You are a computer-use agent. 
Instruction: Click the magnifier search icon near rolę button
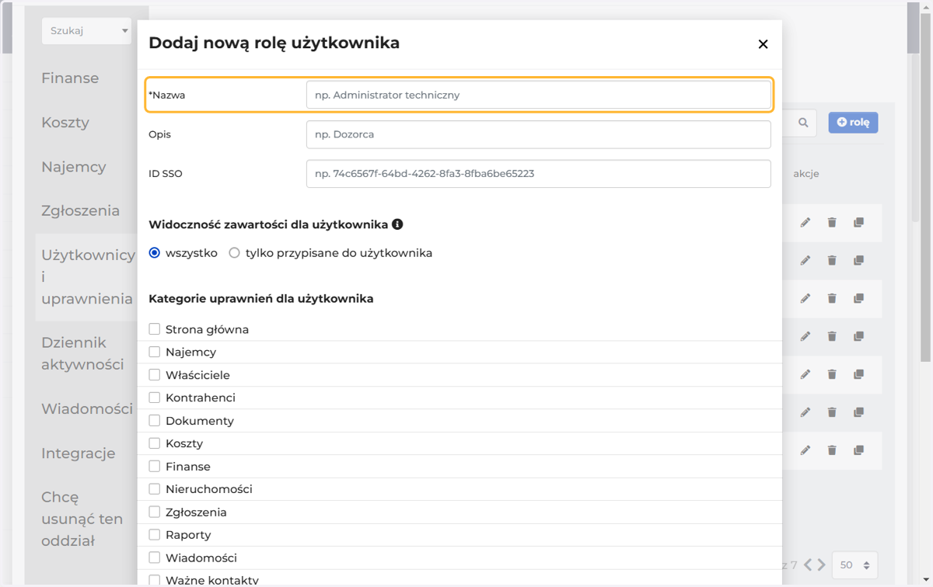tap(803, 123)
